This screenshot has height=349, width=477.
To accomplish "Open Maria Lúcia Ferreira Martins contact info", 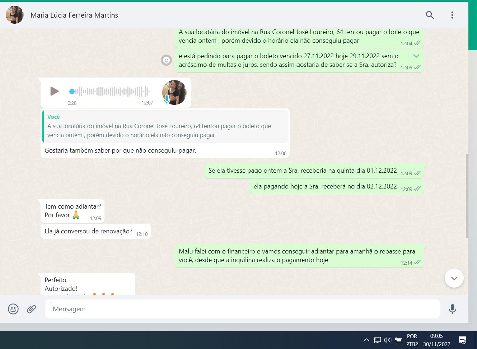I will click(x=74, y=15).
